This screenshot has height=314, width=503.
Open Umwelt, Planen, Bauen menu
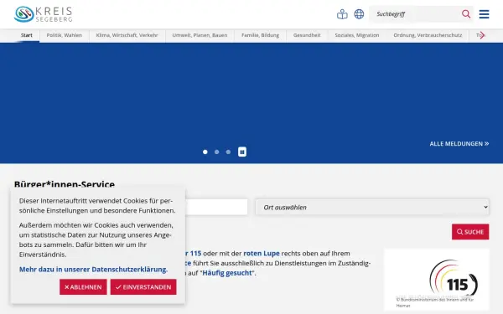click(200, 35)
